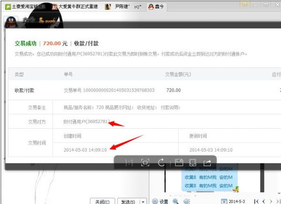This screenshot has height=204, width=281.
Task: Rotate the image clockwise
Action: (161, 163)
